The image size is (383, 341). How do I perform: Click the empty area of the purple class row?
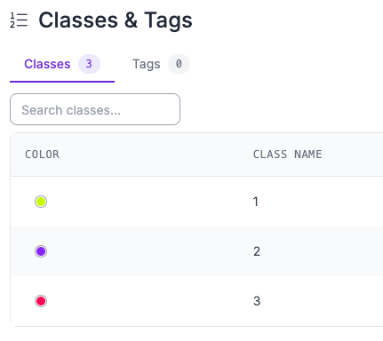tap(148, 251)
